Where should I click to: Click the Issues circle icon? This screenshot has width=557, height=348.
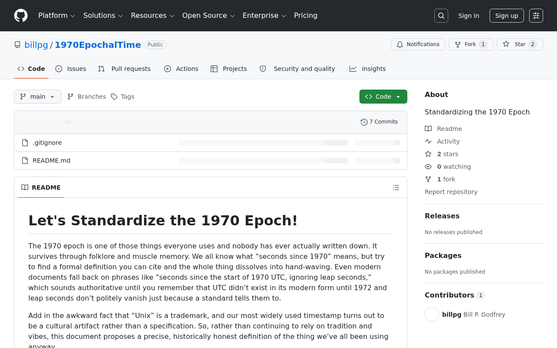(59, 69)
